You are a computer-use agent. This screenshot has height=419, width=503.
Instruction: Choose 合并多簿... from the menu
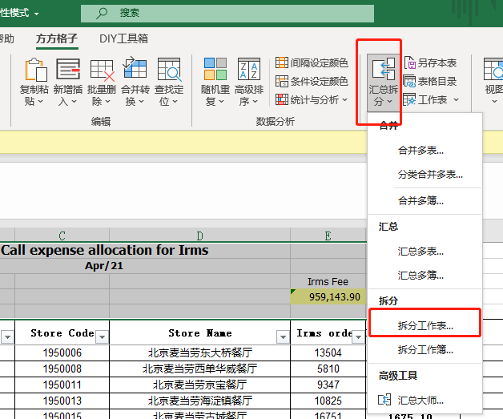424,201
